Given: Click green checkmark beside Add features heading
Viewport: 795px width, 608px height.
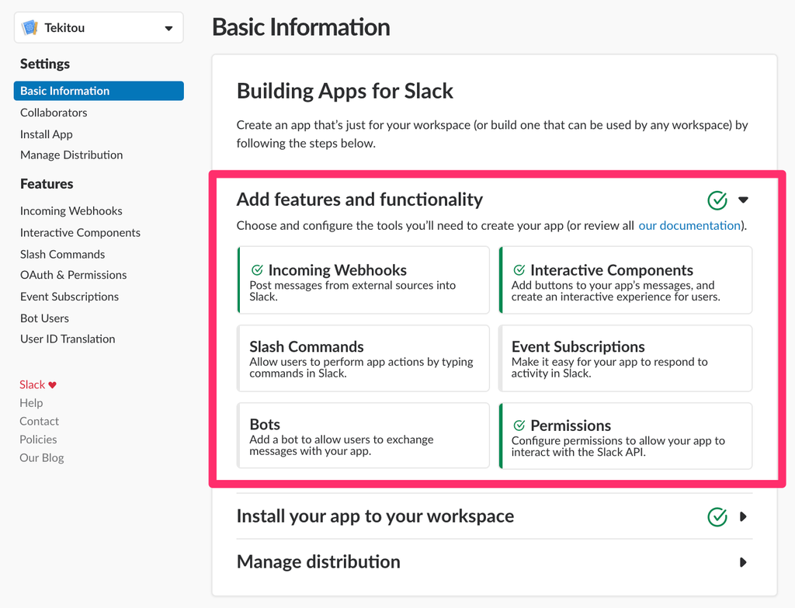Looking at the screenshot, I should click(x=717, y=200).
